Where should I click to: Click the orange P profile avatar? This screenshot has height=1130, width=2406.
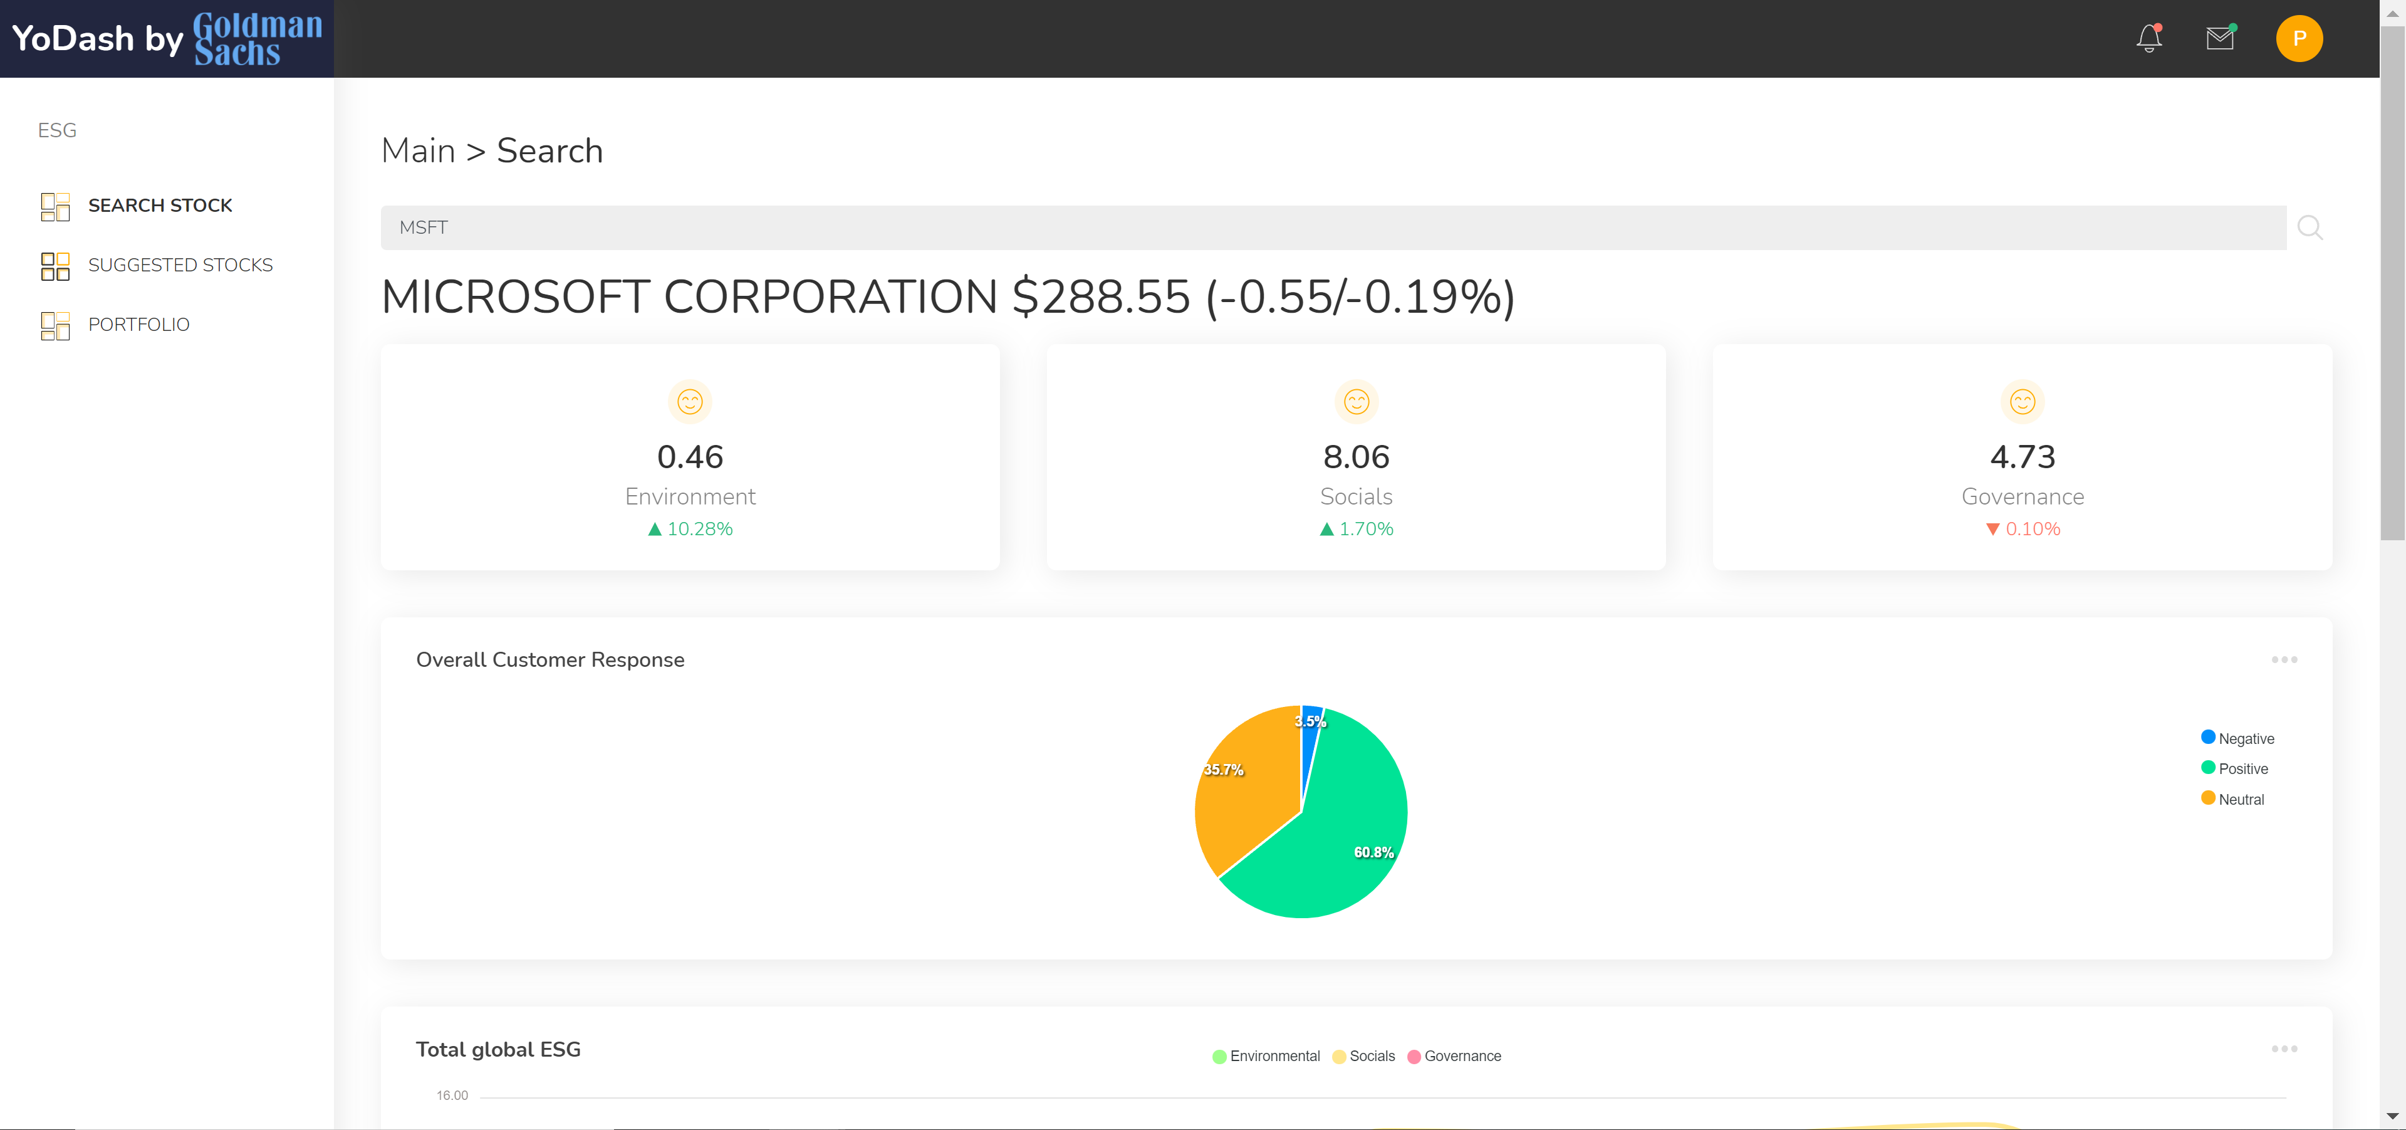2299,38
